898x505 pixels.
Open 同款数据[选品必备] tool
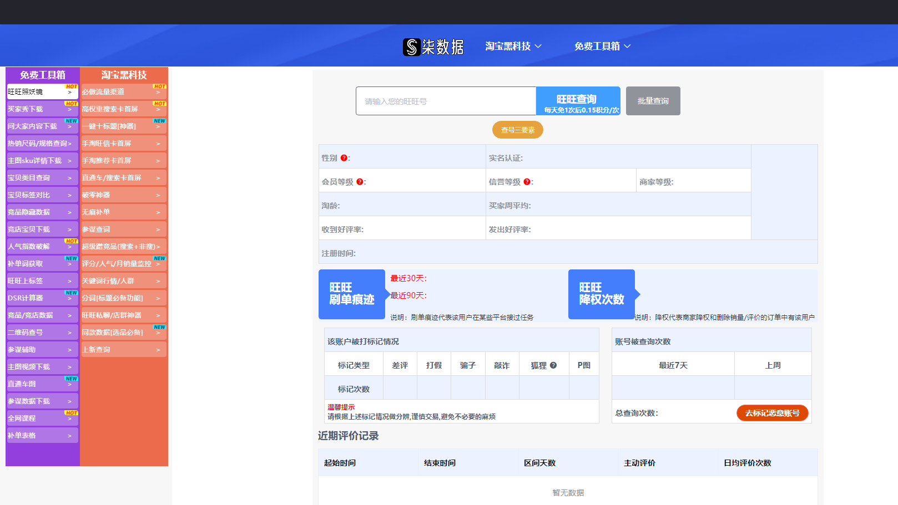click(124, 332)
